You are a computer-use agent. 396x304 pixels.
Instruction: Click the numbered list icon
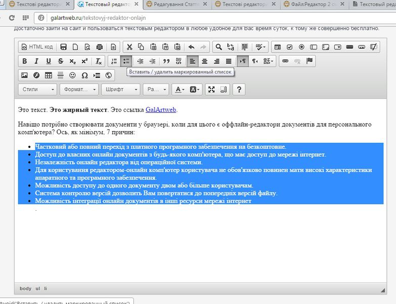pyautogui.click(x=114, y=61)
